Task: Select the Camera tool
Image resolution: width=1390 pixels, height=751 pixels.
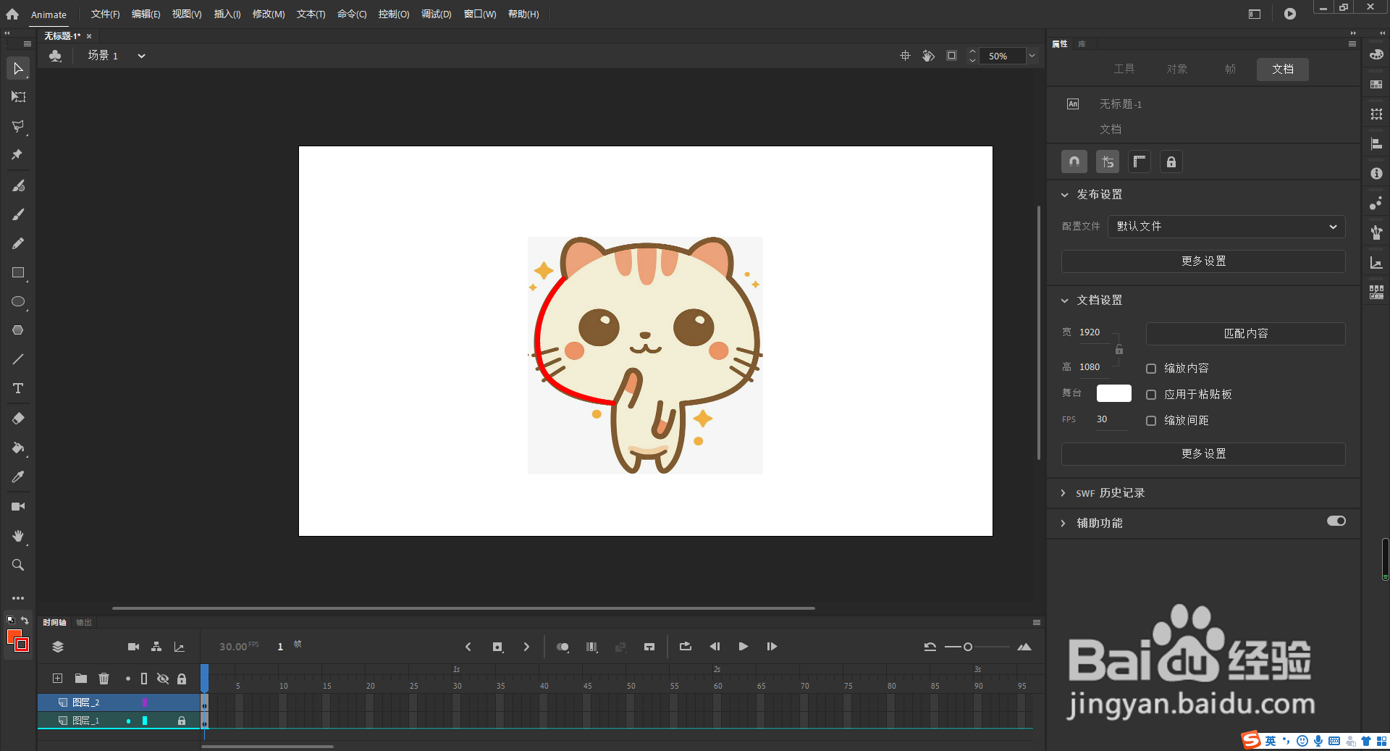Action: tap(18, 506)
